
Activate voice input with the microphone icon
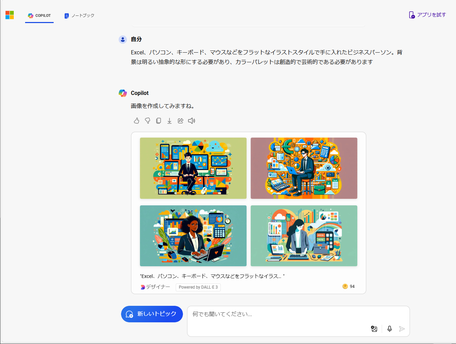click(x=389, y=329)
